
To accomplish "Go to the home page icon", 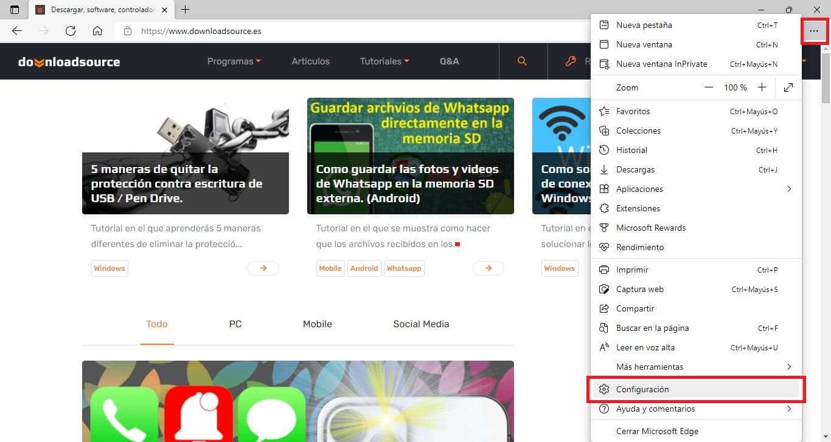I will 97,31.
